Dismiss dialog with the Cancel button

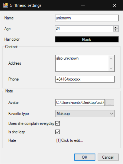pyautogui.click(x=108, y=157)
